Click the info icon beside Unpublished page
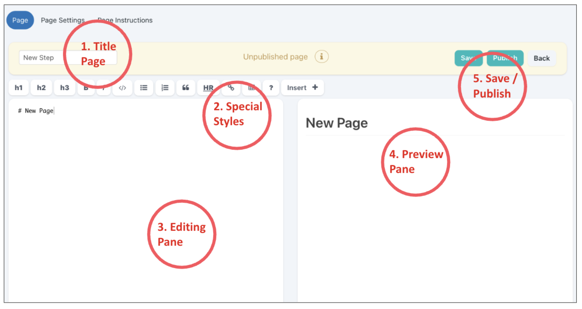 point(321,57)
